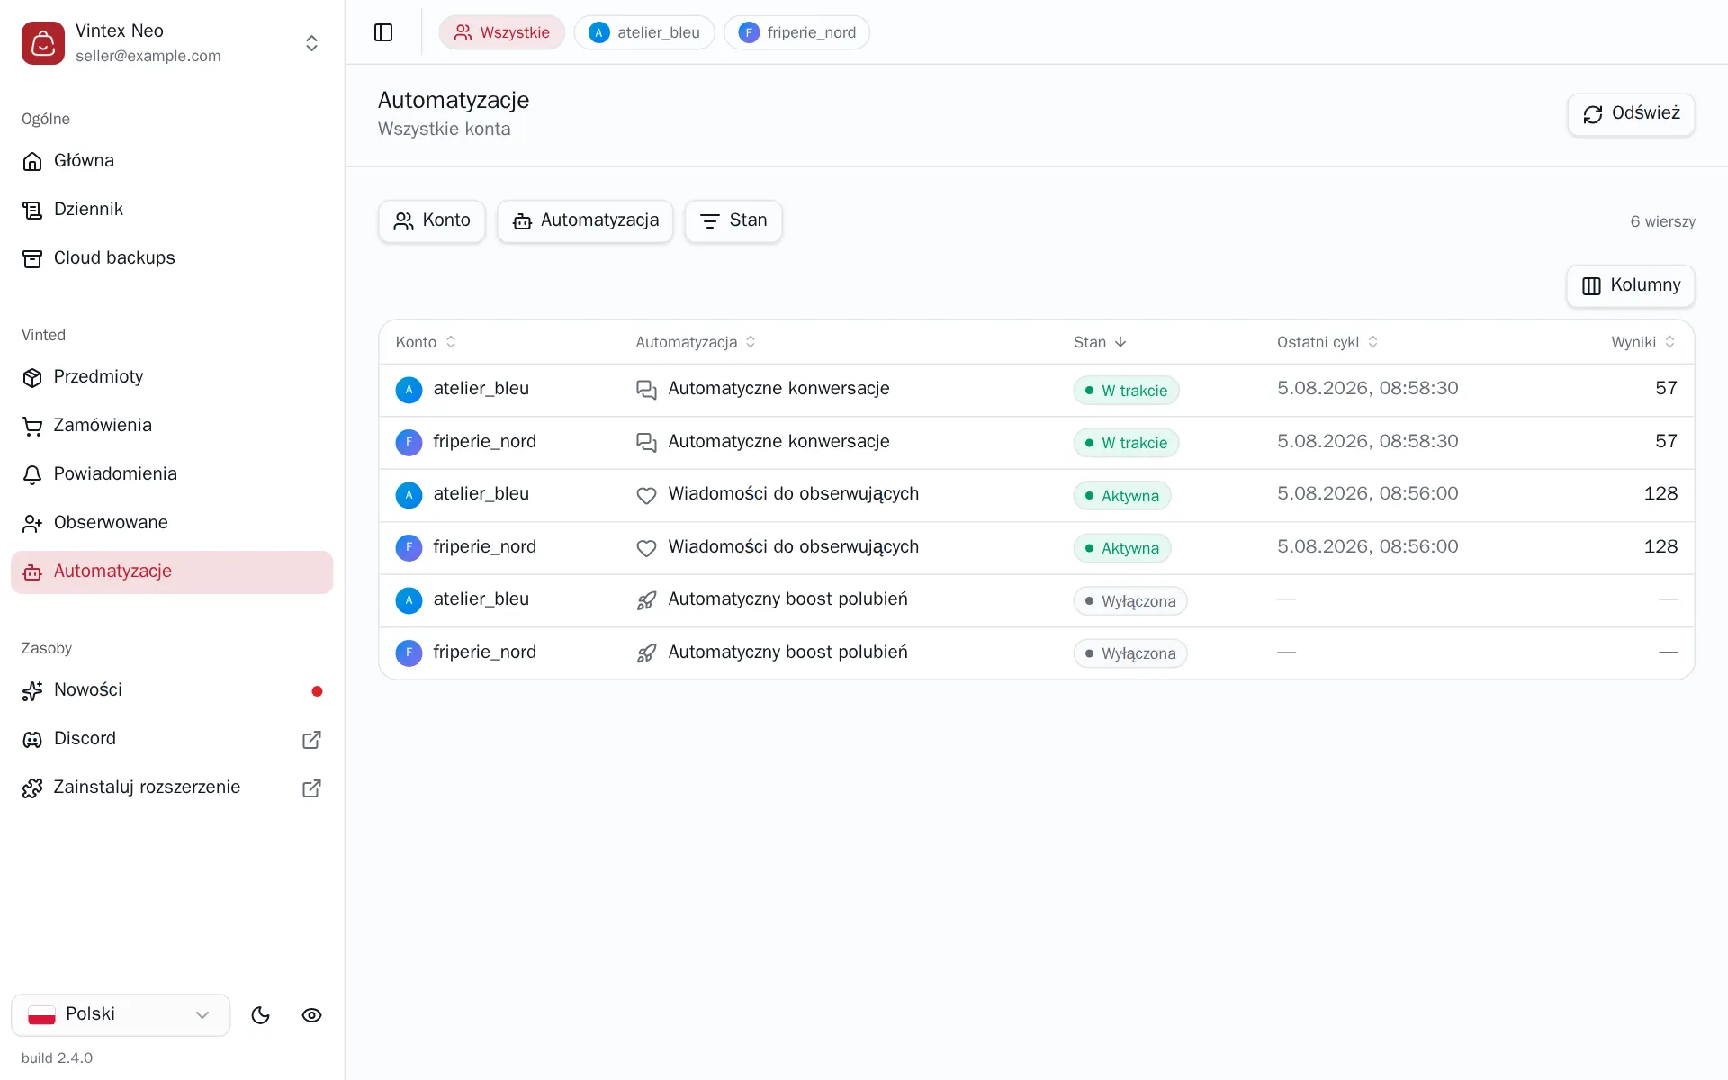Image resolution: width=1728 pixels, height=1080 pixels.
Task: Click the rocket icon in friperie_nord boost row
Action: click(x=646, y=652)
